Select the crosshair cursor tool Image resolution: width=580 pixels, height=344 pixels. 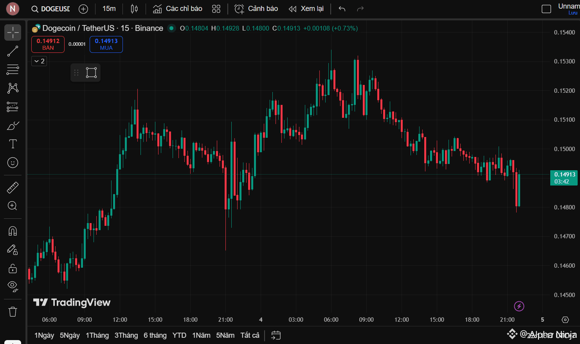click(x=13, y=32)
